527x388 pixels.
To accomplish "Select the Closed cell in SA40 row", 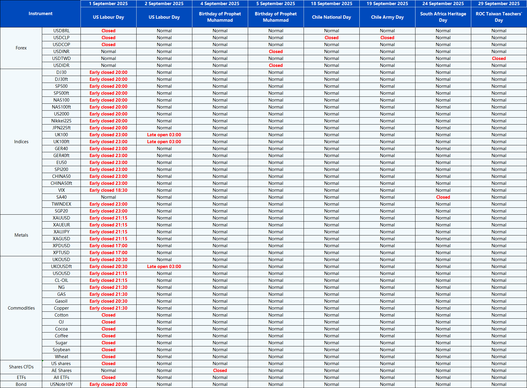I will coord(443,197).
